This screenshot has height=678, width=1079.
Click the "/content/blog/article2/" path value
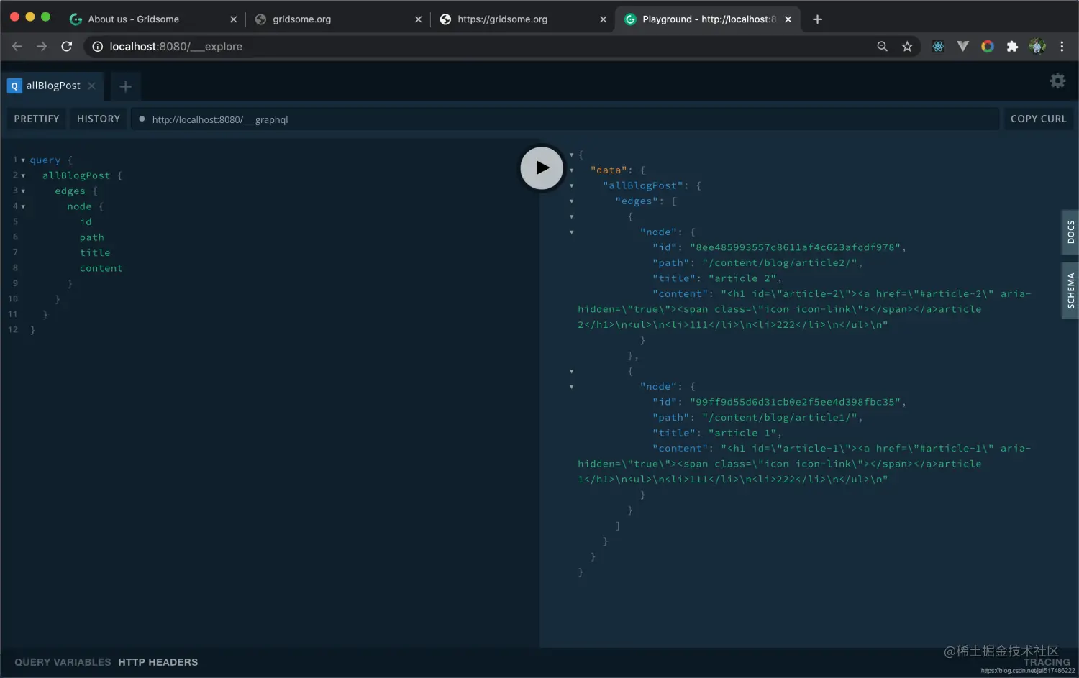779,263
